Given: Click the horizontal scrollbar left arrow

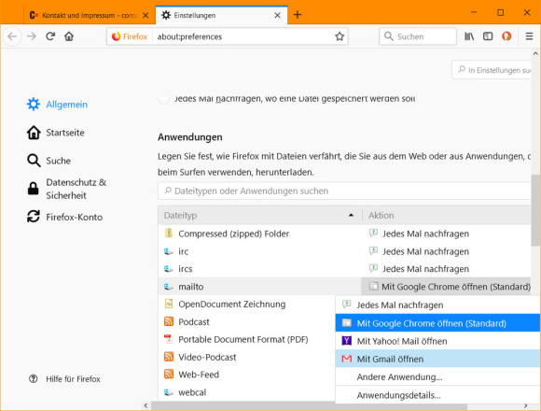Looking at the screenshot, I should click(x=146, y=405).
